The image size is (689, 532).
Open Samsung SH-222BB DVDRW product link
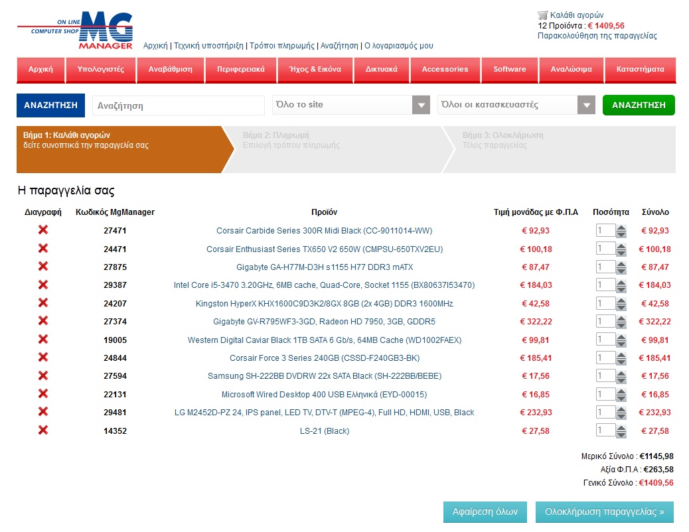pos(325,376)
